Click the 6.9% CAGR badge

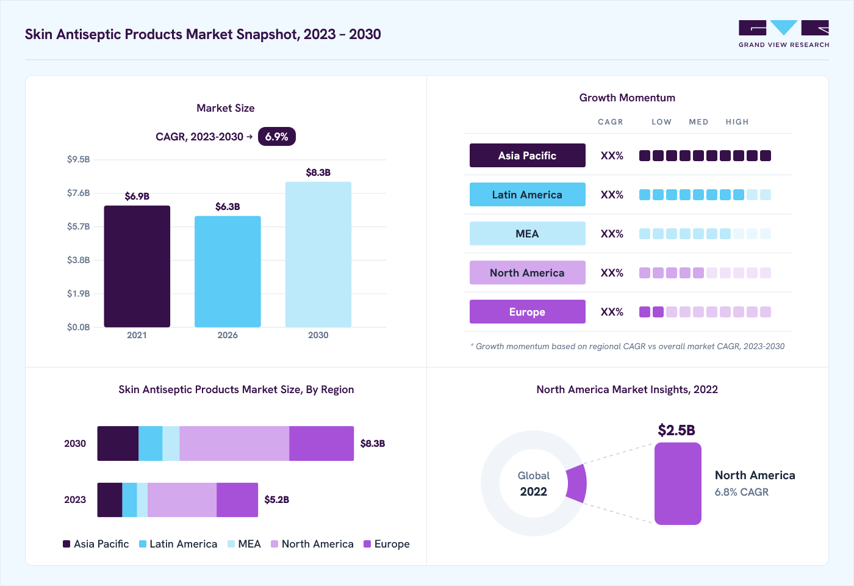277,137
